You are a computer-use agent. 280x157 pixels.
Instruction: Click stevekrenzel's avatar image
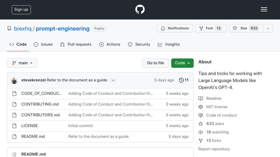(14, 81)
